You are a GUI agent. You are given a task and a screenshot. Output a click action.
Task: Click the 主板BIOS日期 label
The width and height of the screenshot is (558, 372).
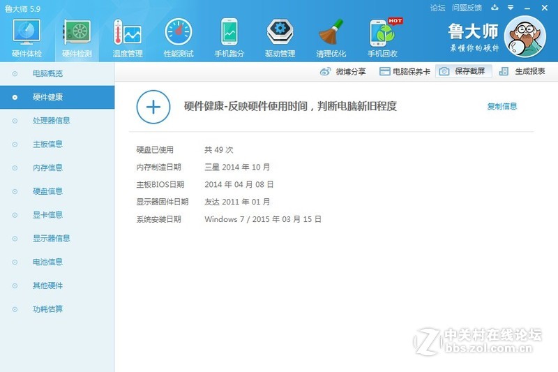(x=160, y=184)
